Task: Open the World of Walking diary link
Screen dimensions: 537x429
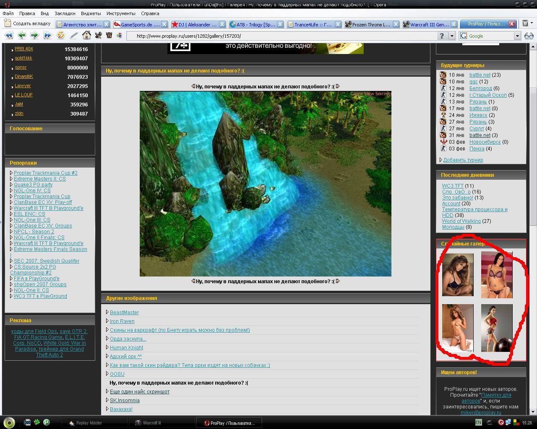Action: (461, 221)
